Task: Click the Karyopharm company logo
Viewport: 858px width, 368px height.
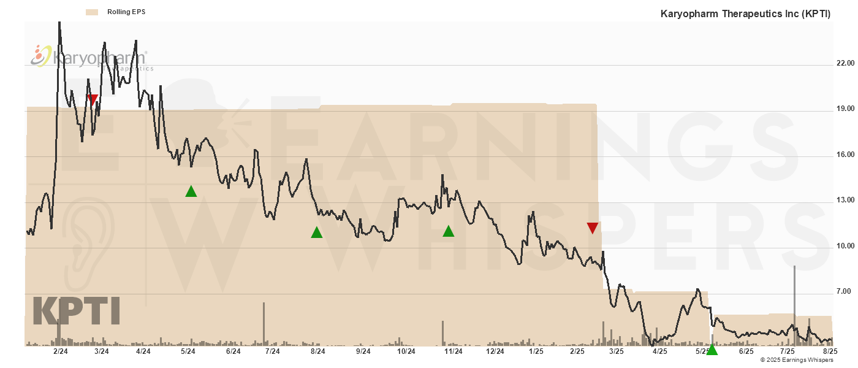Action: click(92, 57)
